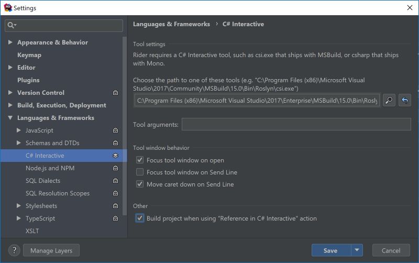Open Keymap settings page
This screenshot has width=419, height=263.
coord(29,55)
